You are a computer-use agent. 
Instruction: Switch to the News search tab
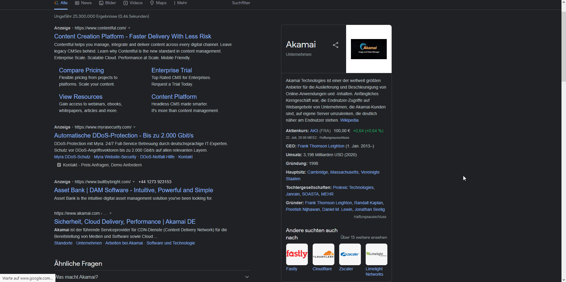(83, 3)
